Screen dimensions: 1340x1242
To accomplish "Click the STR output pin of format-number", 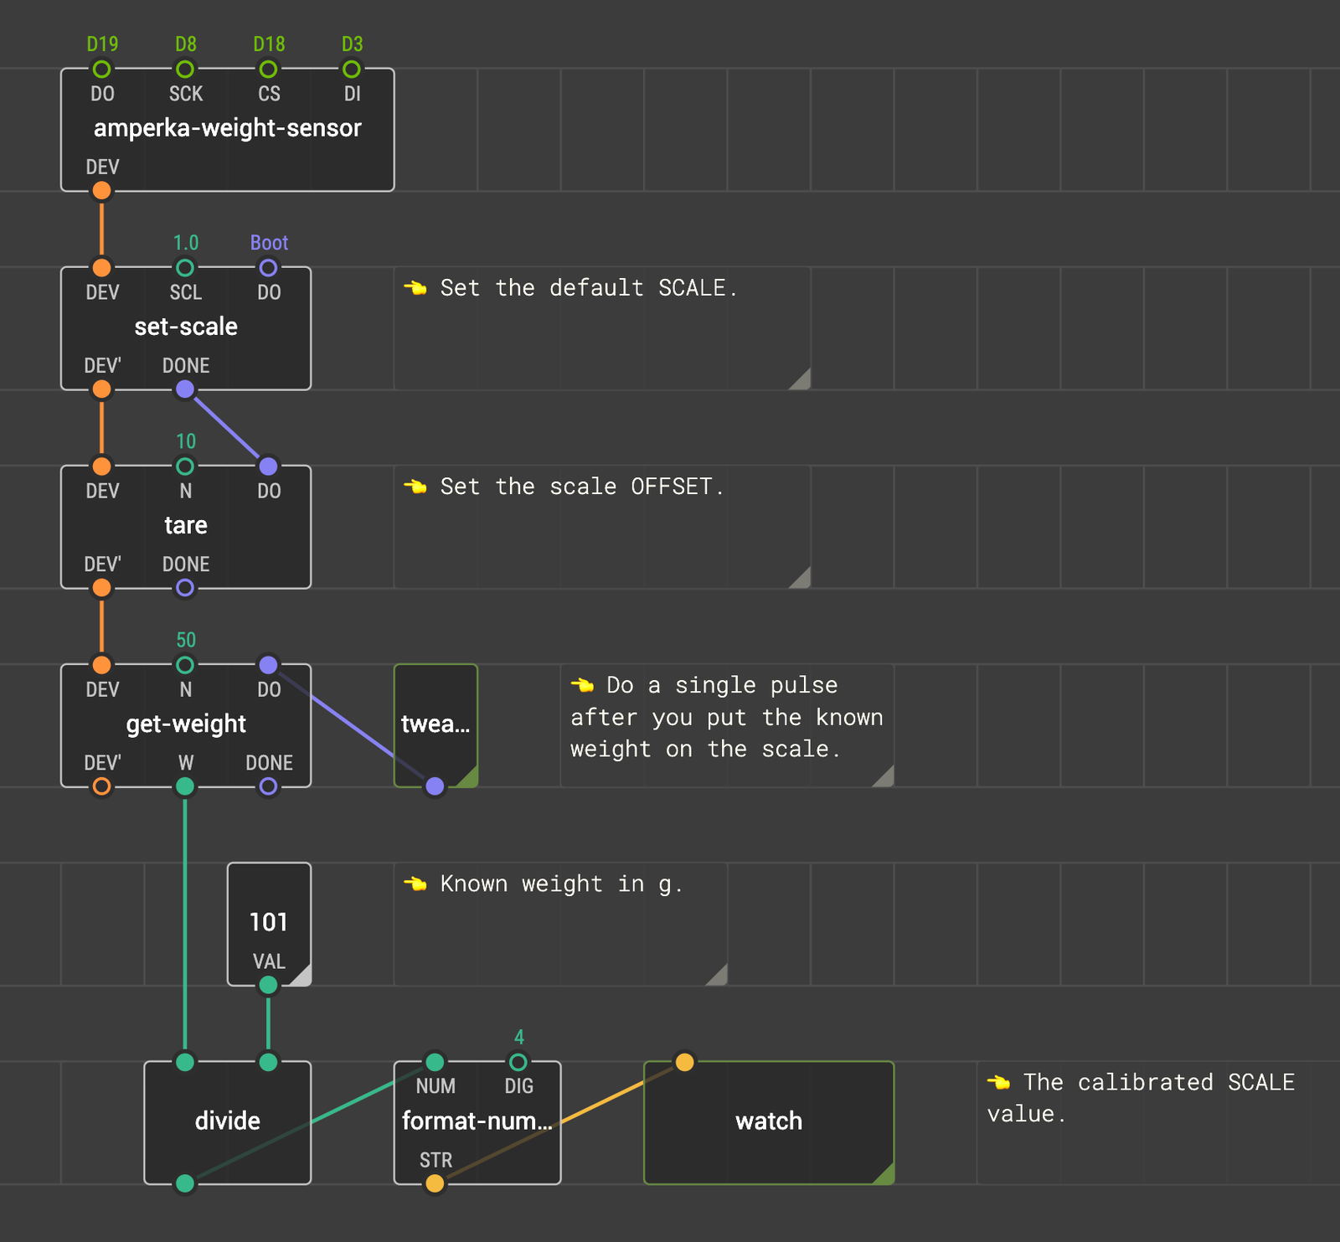I will (x=435, y=1183).
